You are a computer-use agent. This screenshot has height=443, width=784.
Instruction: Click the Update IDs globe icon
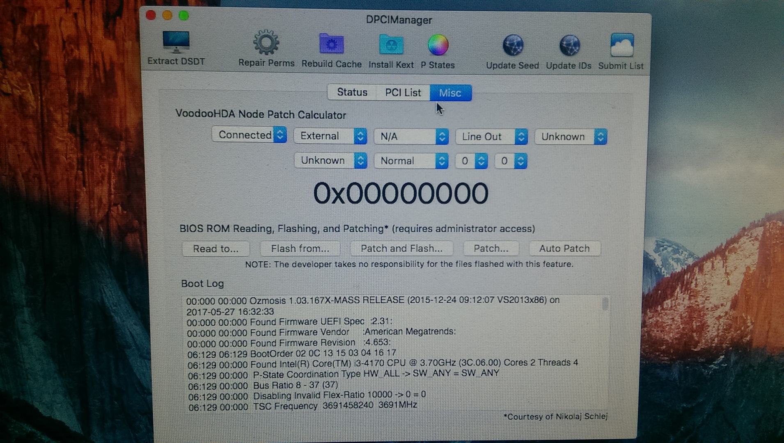pyautogui.click(x=569, y=46)
